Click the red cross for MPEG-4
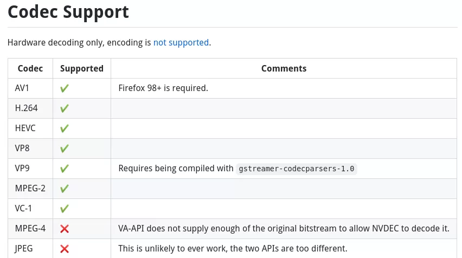This screenshot has width=462, height=258. point(64,229)
